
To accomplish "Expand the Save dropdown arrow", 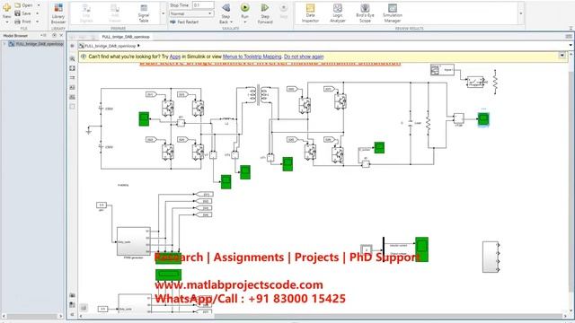I will 38,13.
